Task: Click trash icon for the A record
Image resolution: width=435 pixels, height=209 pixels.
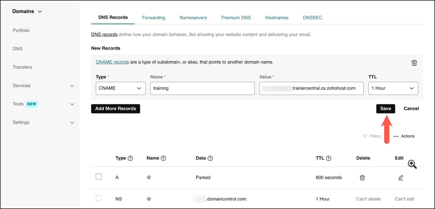Action: point(362,178)
